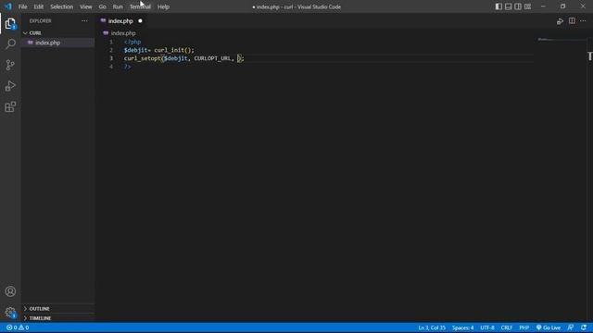Click index.php in the breadcrumb
The width and height of the screenshot is (593, 333).
point(123,33)
